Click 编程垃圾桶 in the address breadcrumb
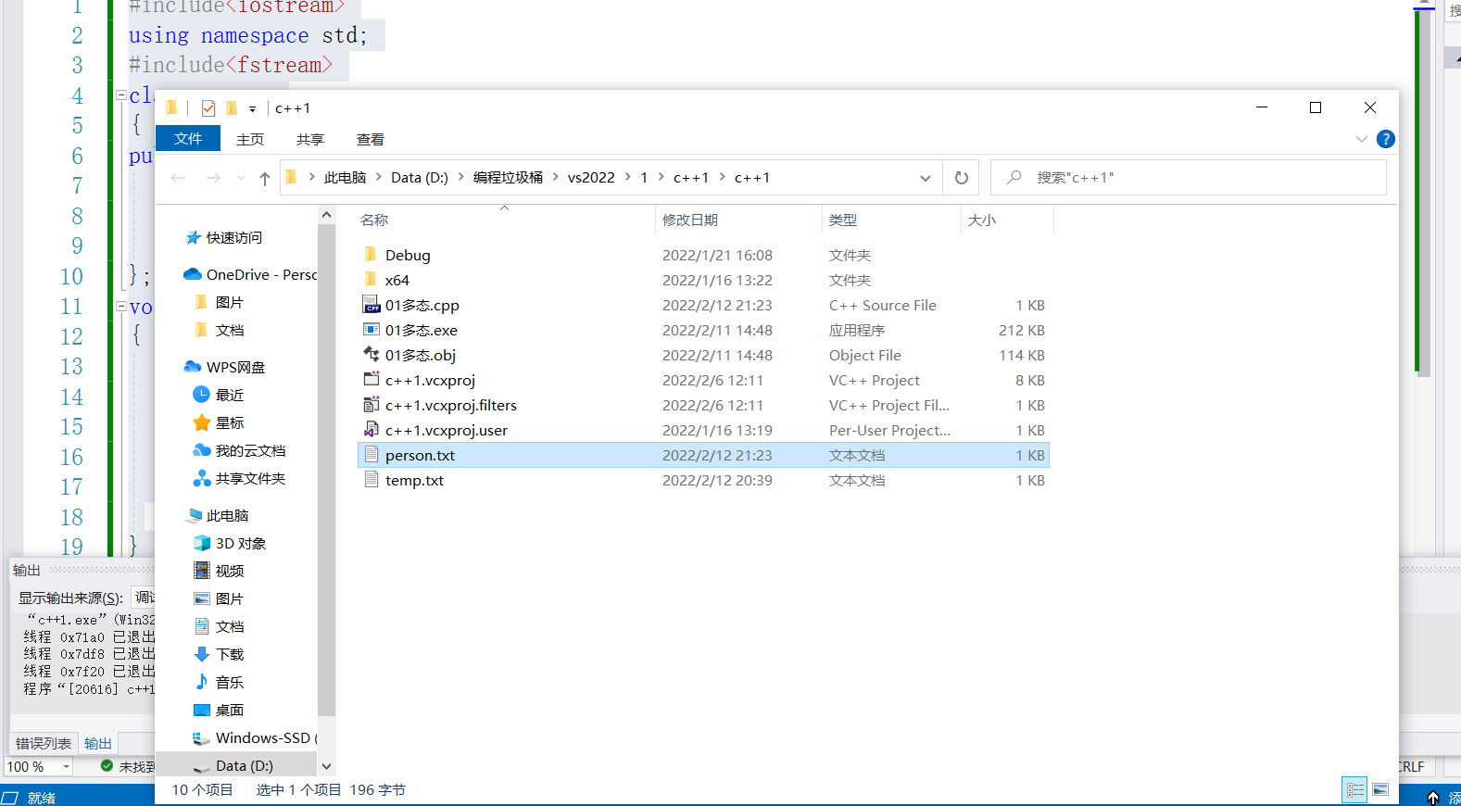Screen dimensions: 1461x806 pyautogui.click(x=508, y=178)
